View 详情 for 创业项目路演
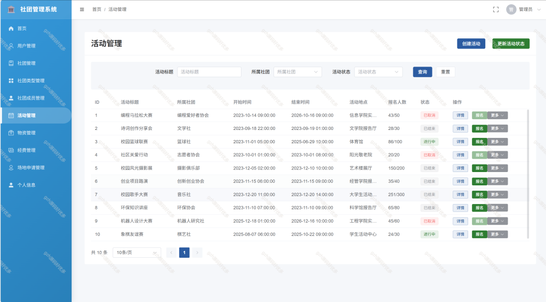 [x=460, y=182]
